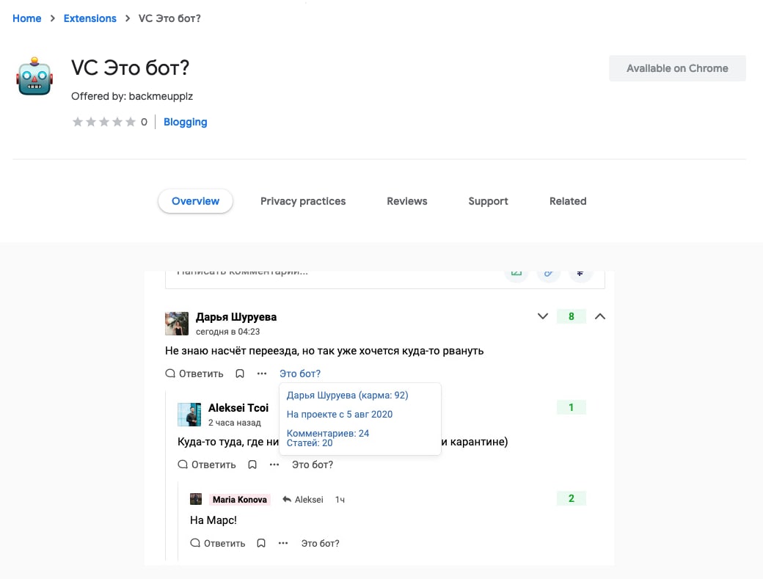Click the attach link icon in comment box
Image resolution: width=763 pixels, height=579 pixels.
[x=549, y=274]
